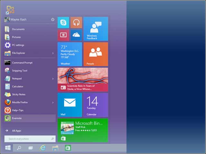Open File Explorer from the taskbar

(55, 148)
